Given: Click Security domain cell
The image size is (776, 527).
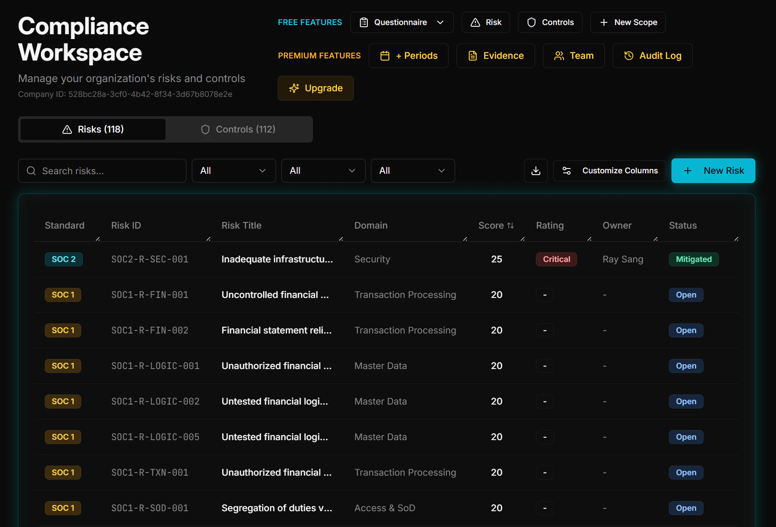Looking at the screenshot, I should (x=372, y=259).
